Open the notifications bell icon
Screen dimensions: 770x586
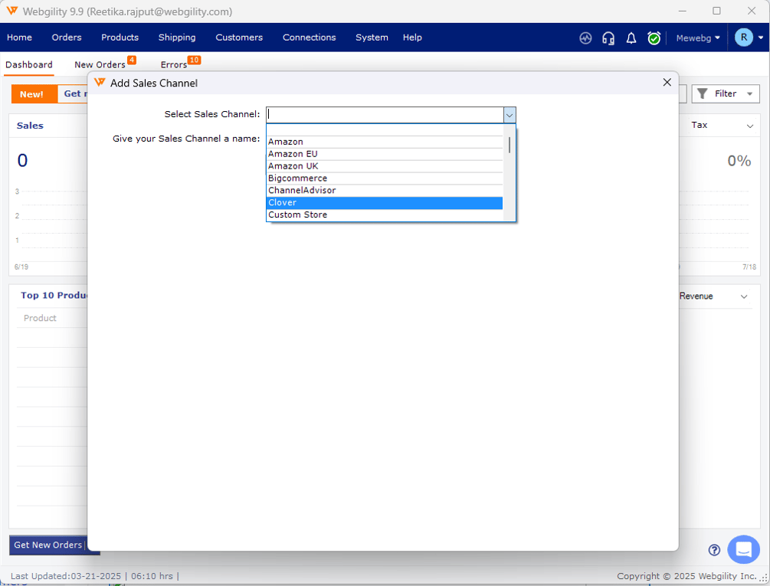pyautogui.click(x=631, y=38)
